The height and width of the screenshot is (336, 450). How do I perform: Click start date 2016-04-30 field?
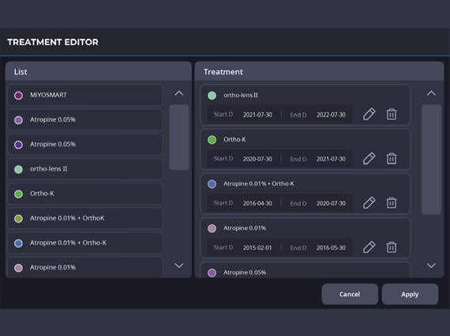coord(257,203)
